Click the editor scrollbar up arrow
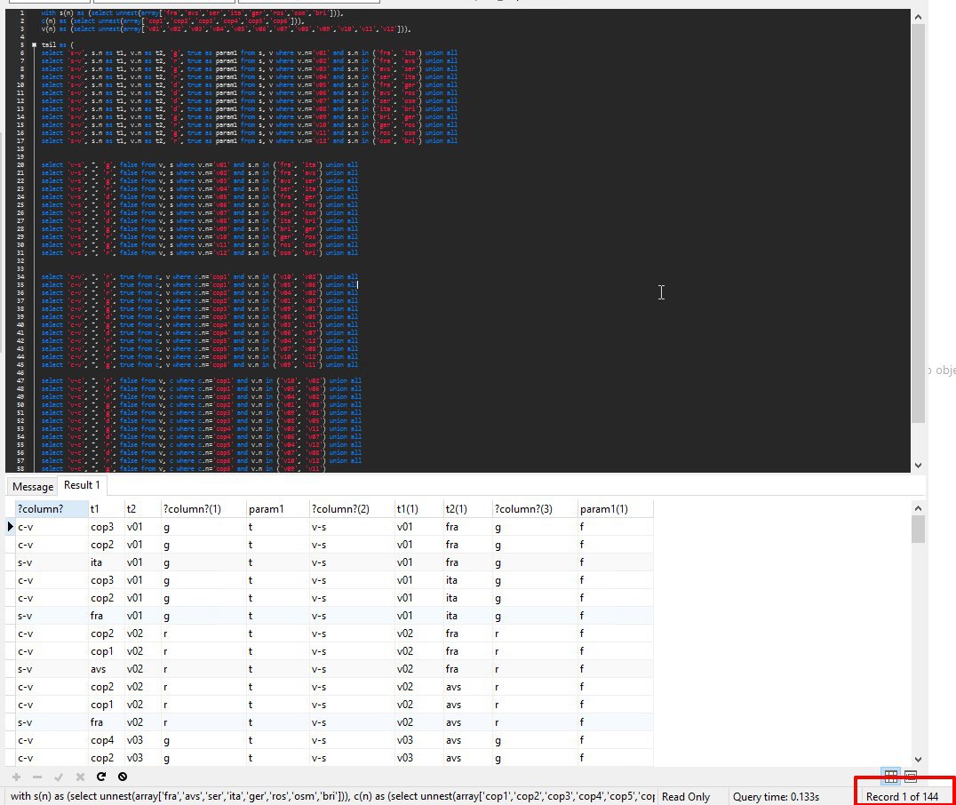Viewport: 956px width, 805px height. point(918,17)
